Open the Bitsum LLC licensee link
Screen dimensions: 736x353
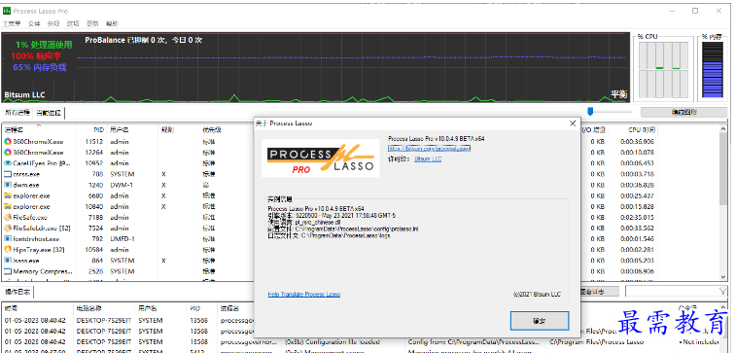[428, 159]
